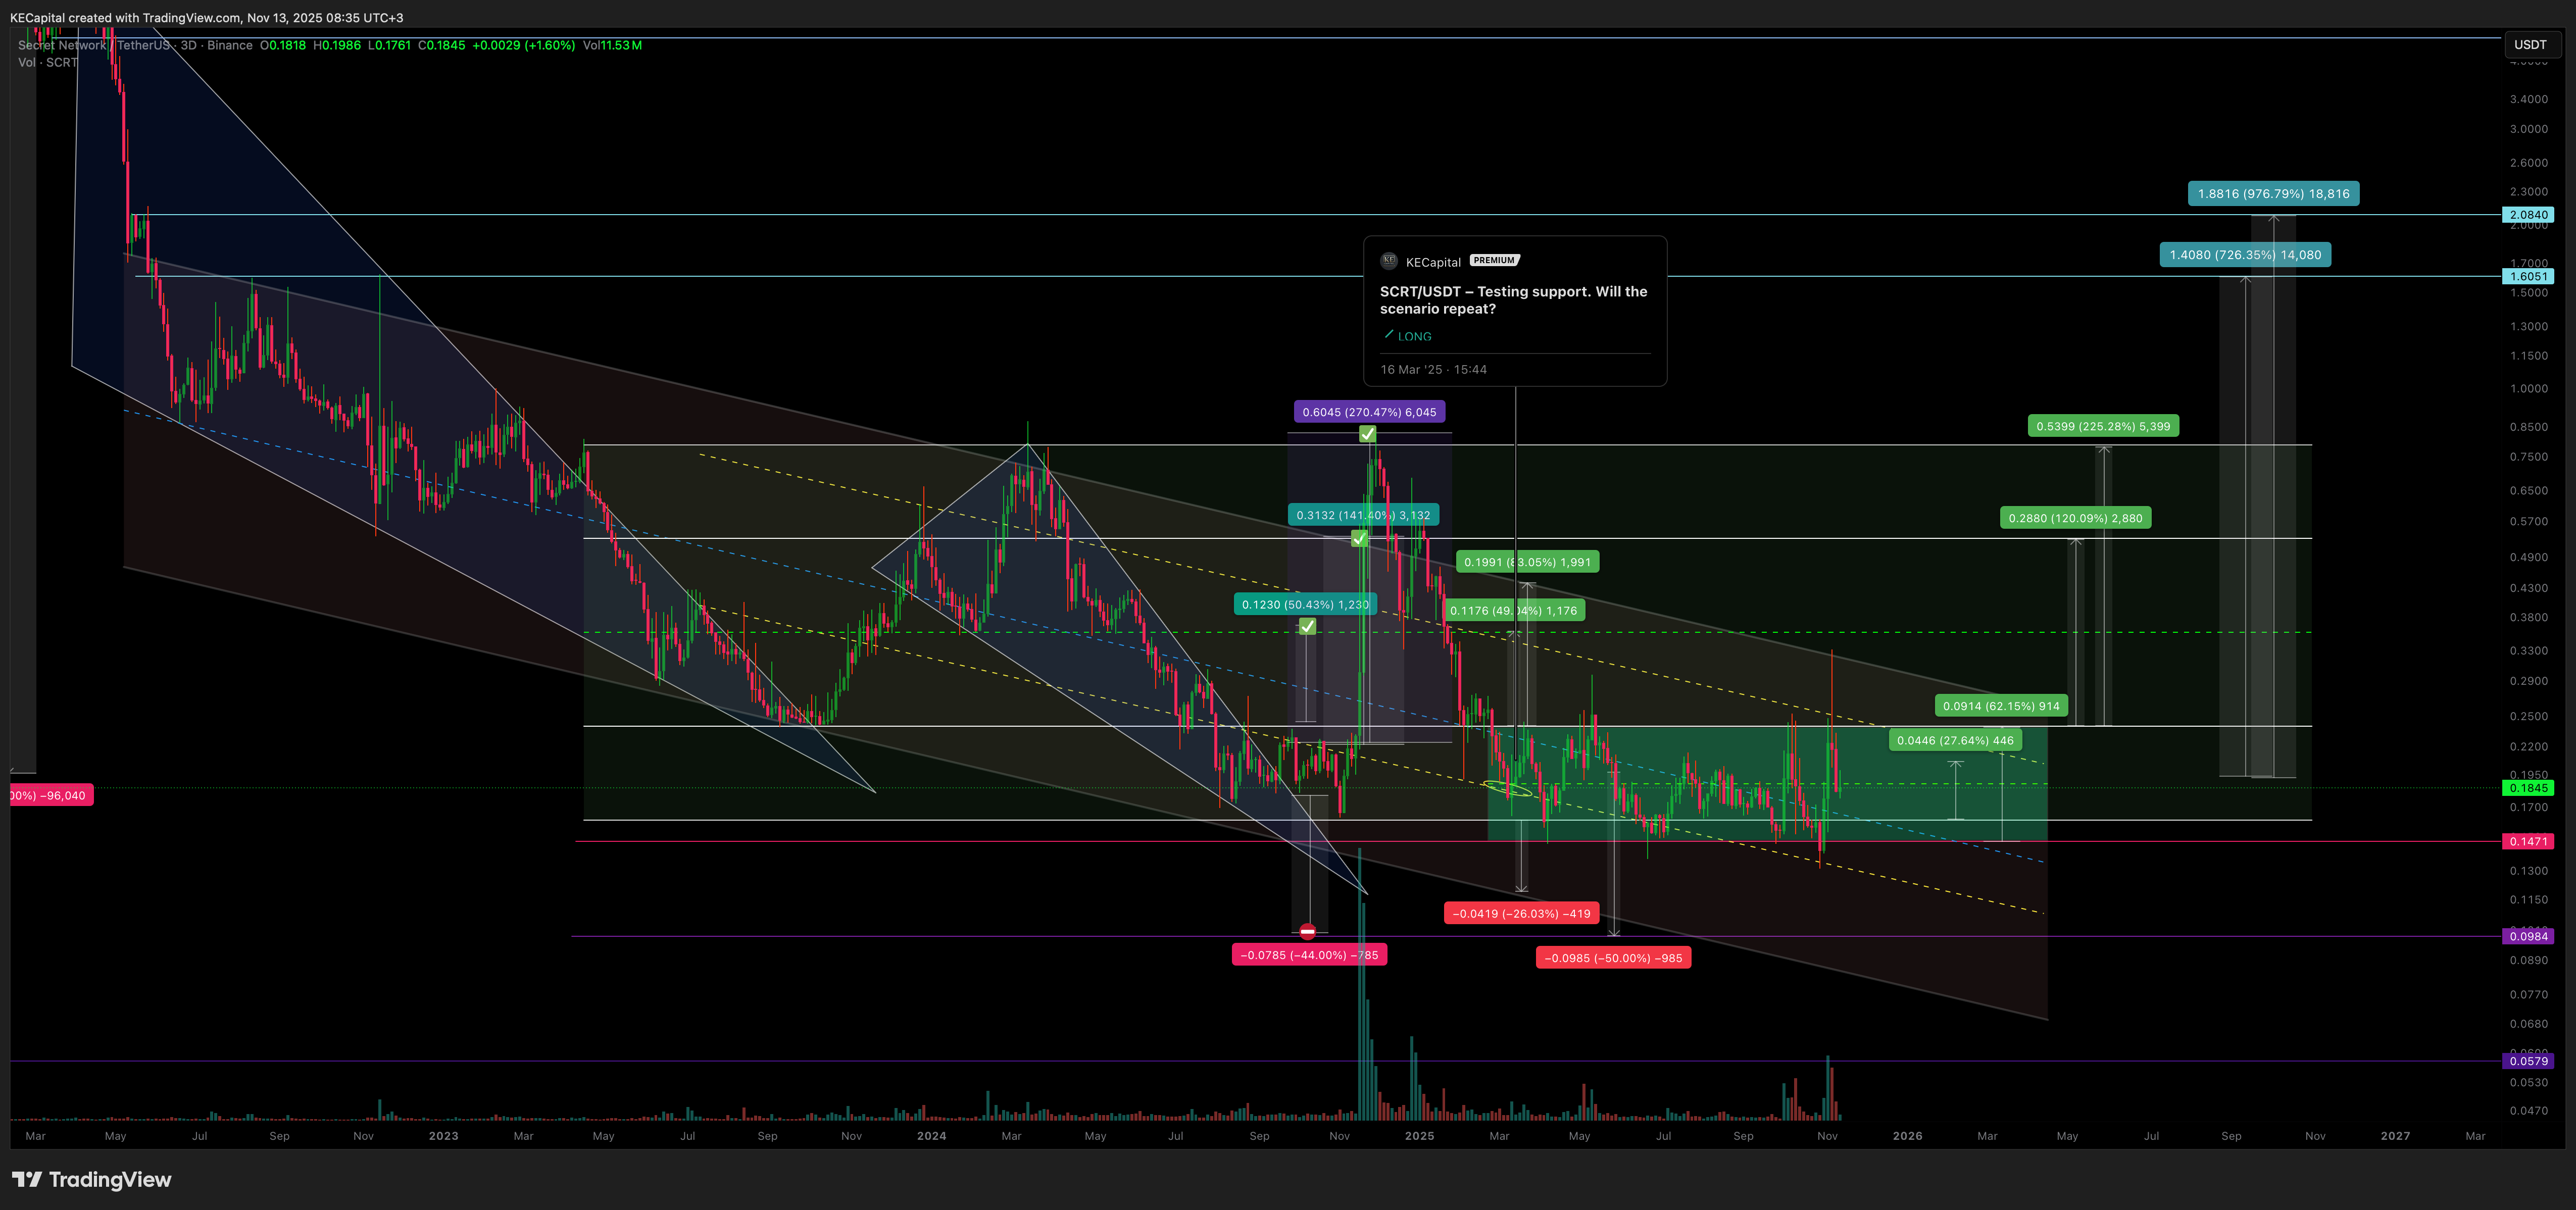The image size is (2576, 1210).
Task: Click the purple 0.0984 price label
Action: 2528,937
